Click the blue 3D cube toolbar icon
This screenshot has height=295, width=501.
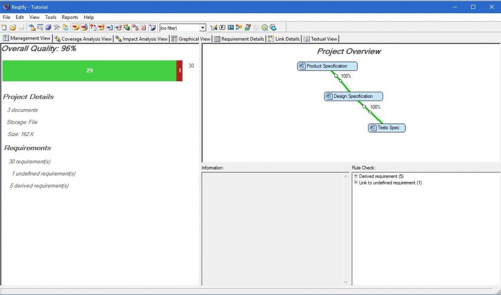click(x=48, y=27)
